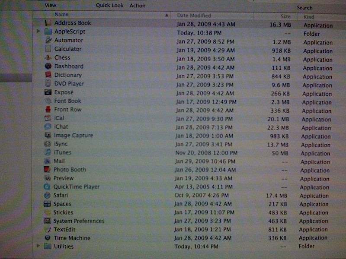Image resolution: width=346 pixels, height=259 pixels.
Task: Select the Utilities folder icon
Action: [48, 246]
